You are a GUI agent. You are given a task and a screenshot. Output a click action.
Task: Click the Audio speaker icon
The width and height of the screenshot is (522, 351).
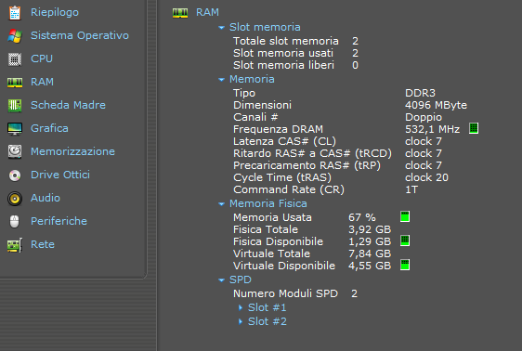[15, 199]
